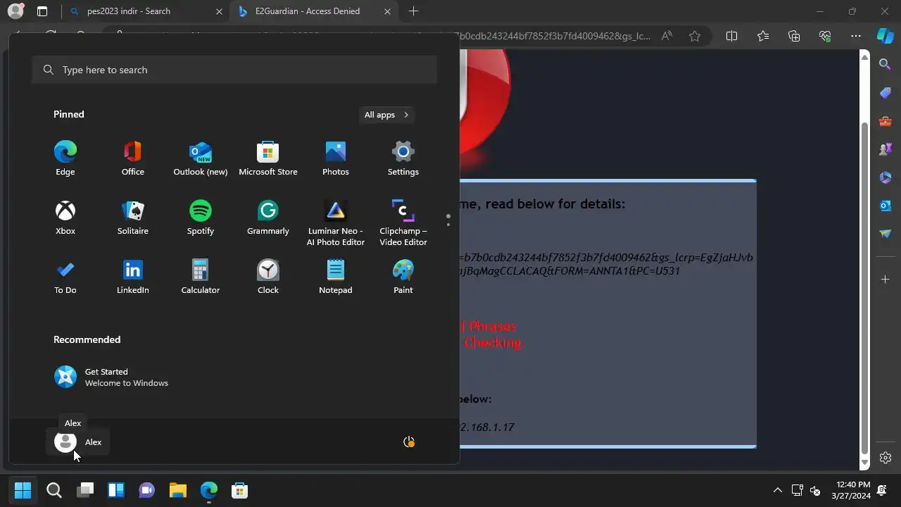Open the Edge pinned app
This screenshot has width=901, height=507.
pos(65,158)
